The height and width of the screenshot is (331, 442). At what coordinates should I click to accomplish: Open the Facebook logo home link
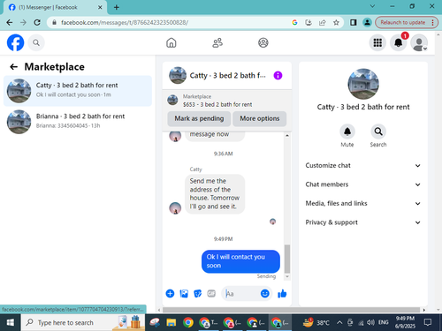click(15, 42)
